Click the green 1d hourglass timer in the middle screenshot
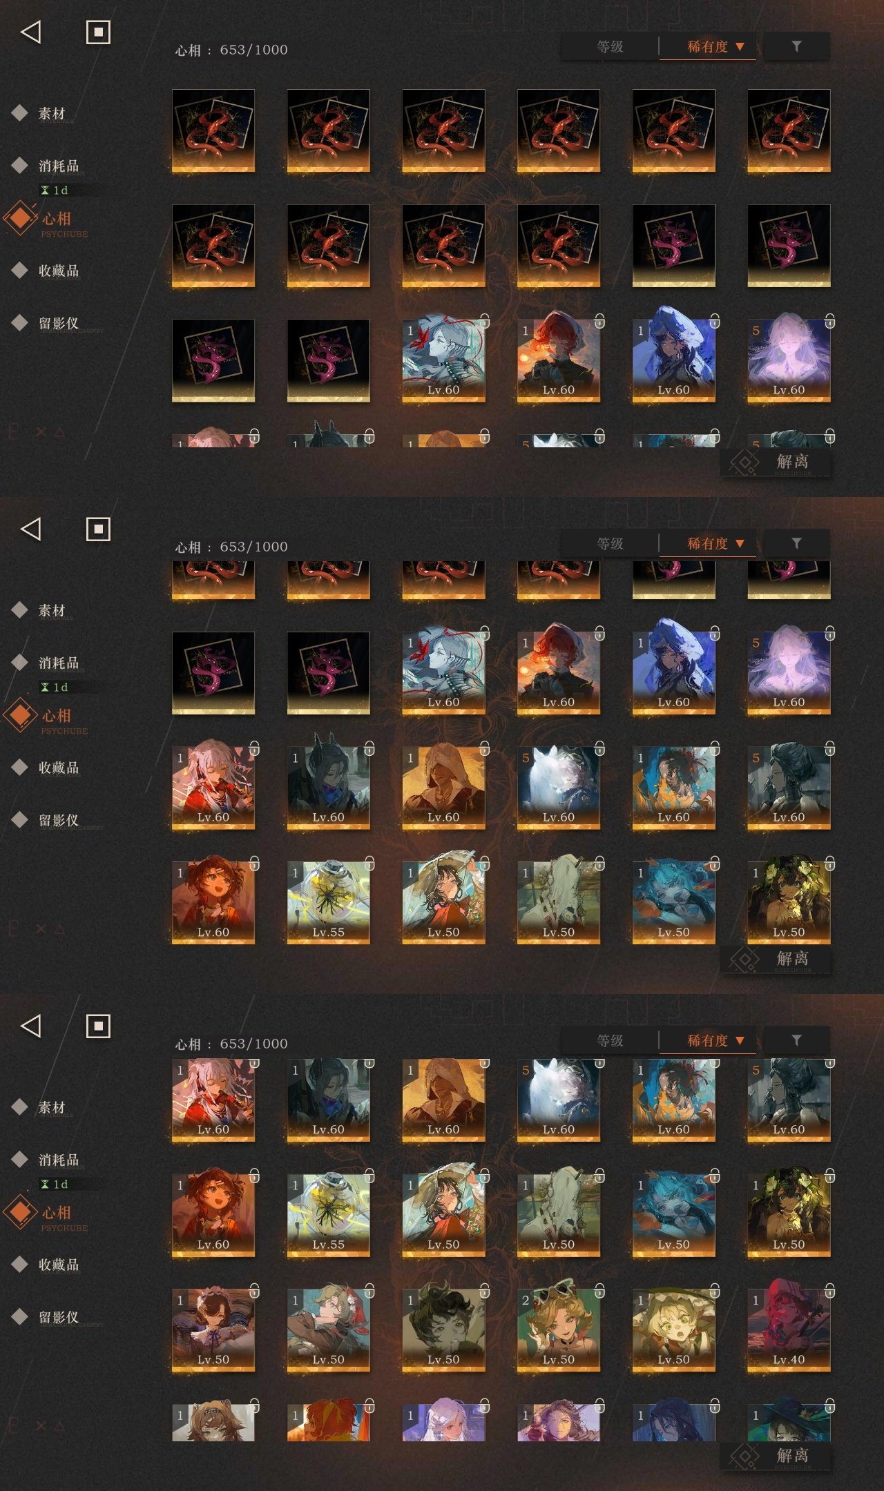 pos(55,687)
